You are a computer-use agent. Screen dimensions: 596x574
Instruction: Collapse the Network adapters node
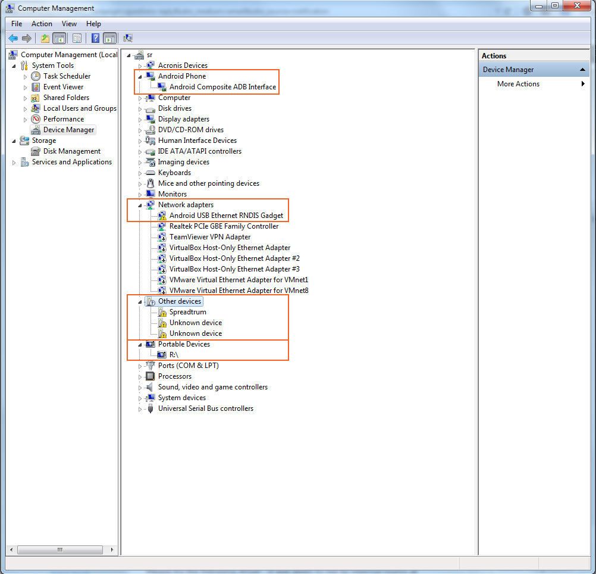coord(140,205)
